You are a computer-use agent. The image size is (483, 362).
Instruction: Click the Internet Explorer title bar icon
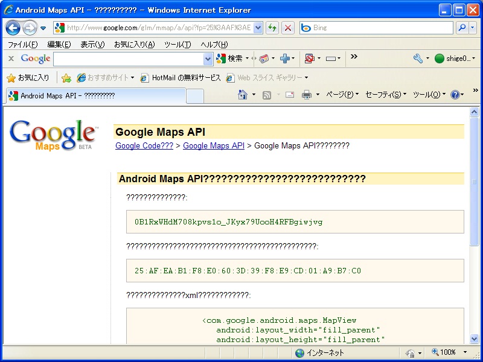(8, 10)
